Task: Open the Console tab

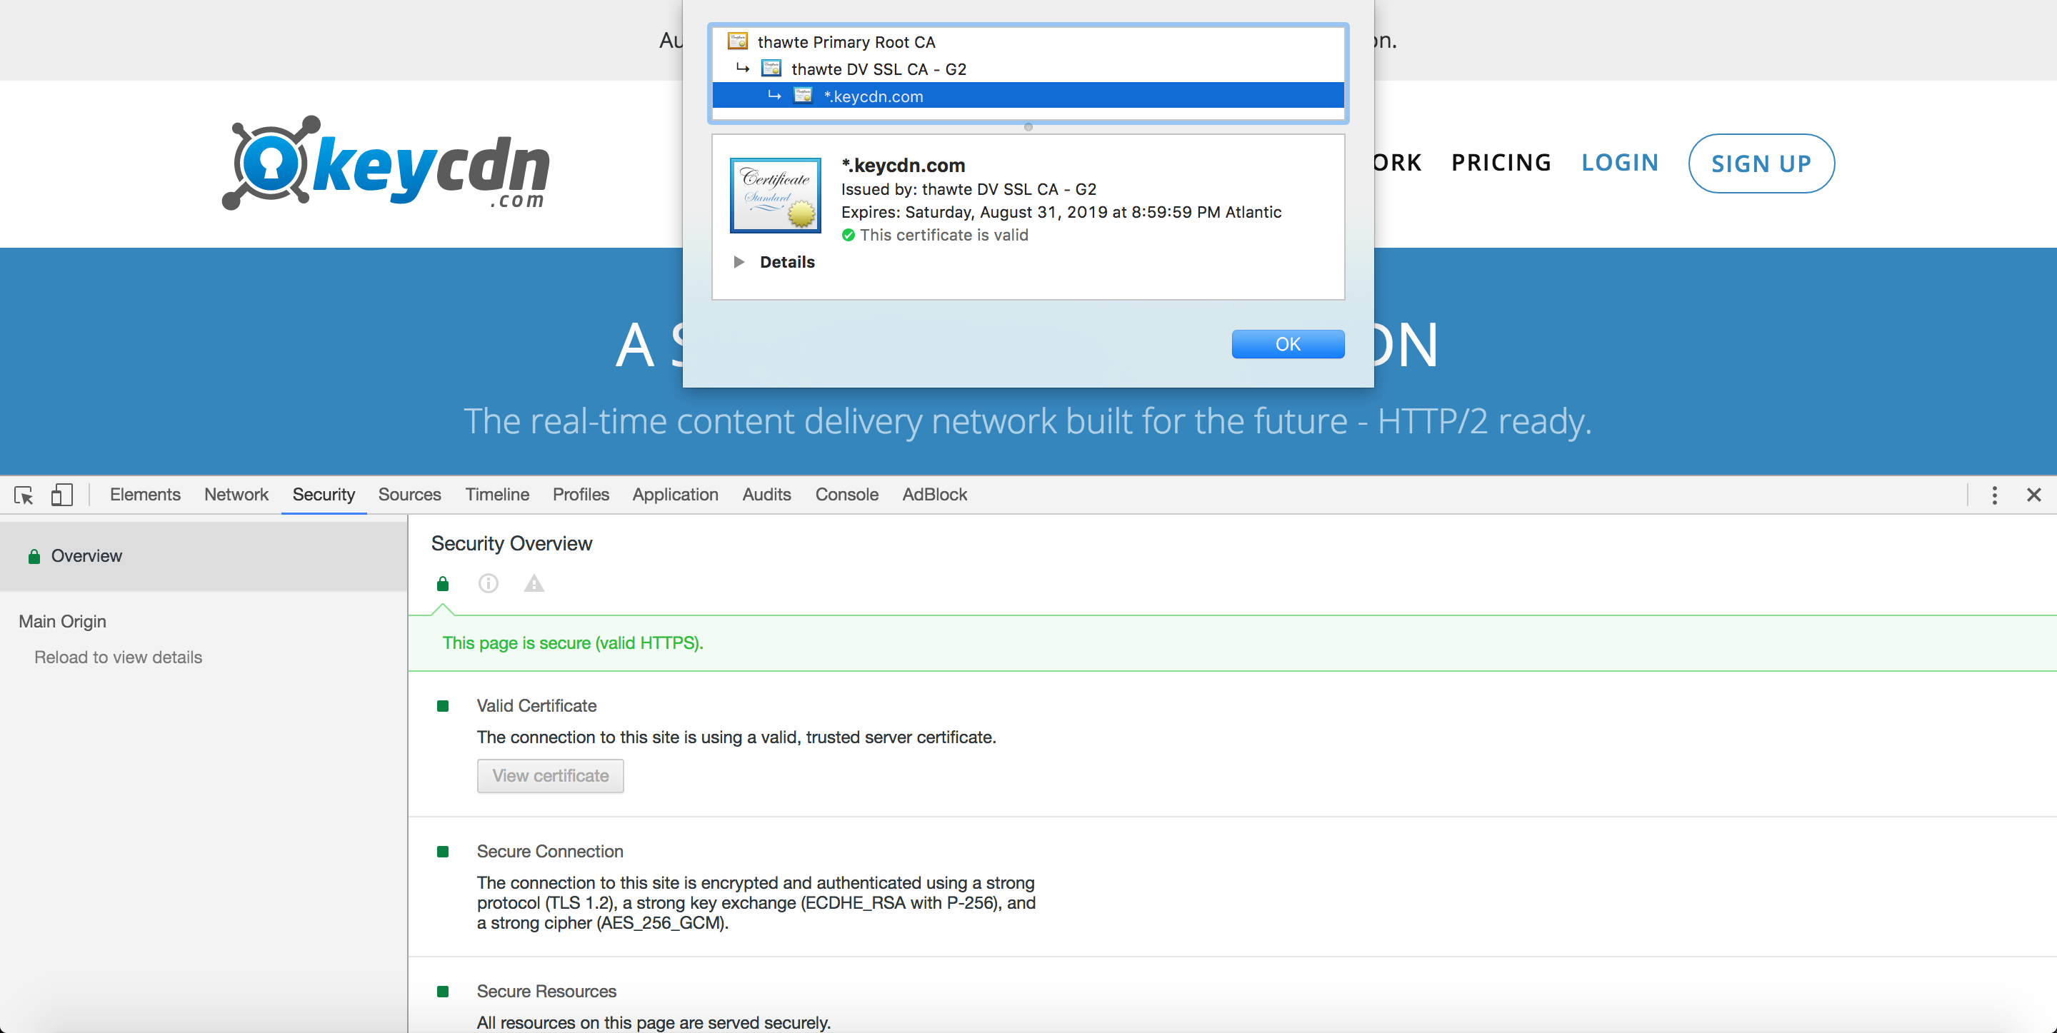Action: tap(846, 495)
